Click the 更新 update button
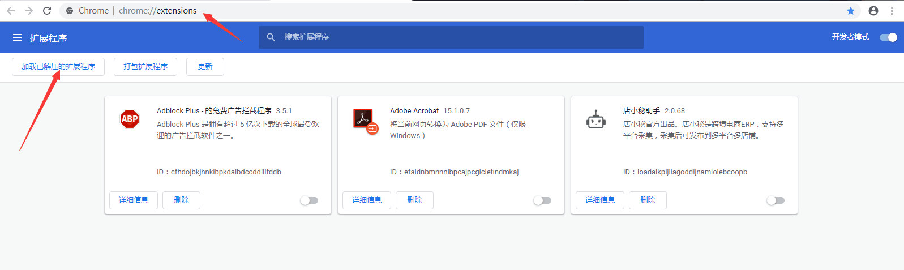 tap(205, 67)
